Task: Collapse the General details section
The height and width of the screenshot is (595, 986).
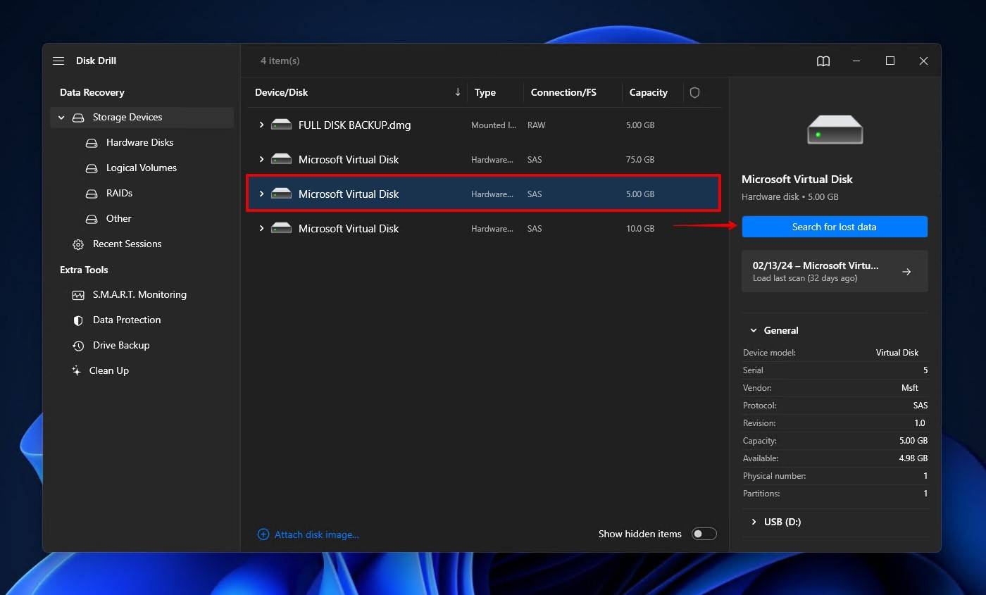Action: pyautogui.click(x=752, y=330)
